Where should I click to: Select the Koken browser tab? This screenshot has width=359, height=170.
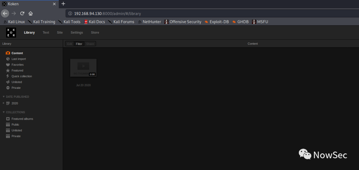pyautogui.click(x=29, y=4)
